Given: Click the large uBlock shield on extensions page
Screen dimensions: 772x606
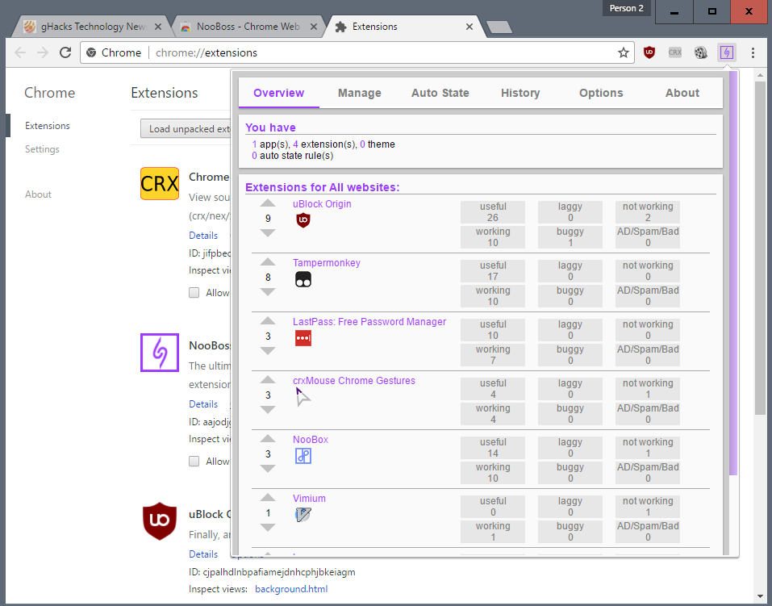Looking at the screenshot, I should [x=160, y=520].
